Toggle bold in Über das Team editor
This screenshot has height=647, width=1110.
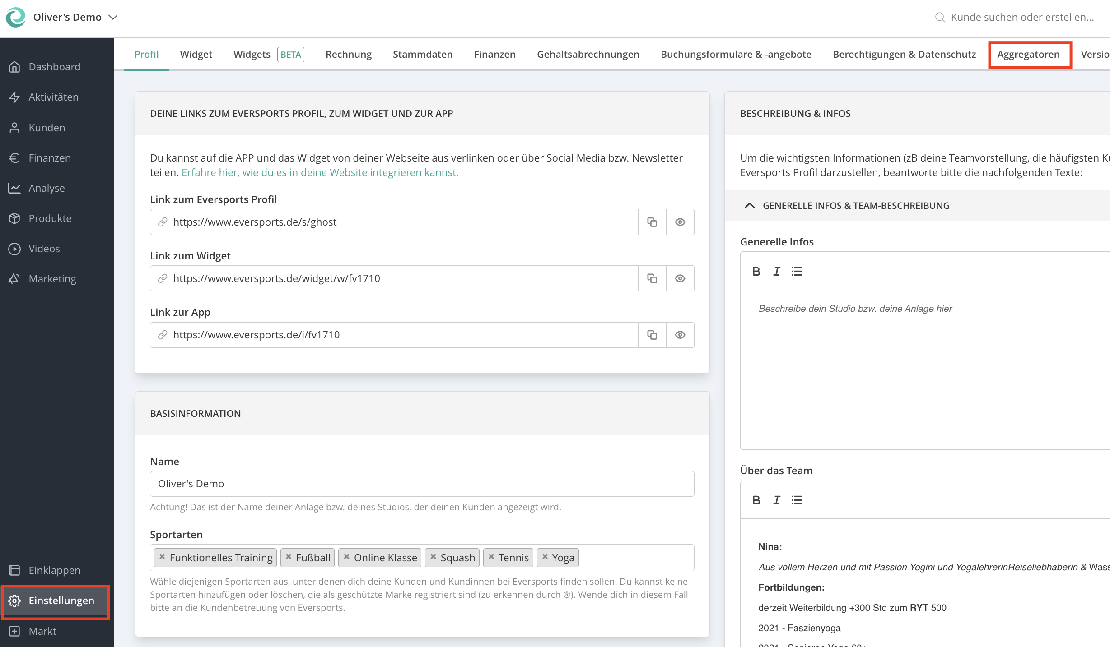pyautogui.click(x=756, y=500)
